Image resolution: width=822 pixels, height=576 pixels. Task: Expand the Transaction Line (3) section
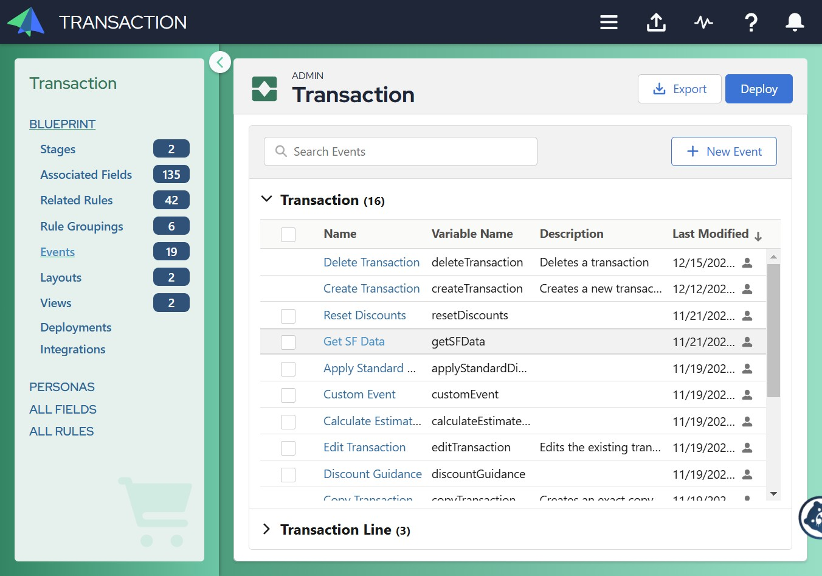point(266,529)
